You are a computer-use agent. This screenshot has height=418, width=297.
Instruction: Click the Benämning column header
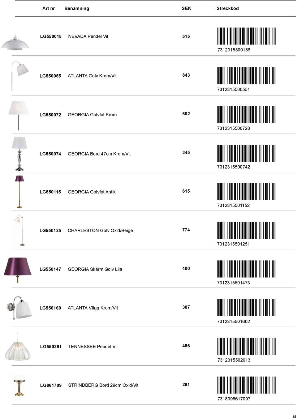(x=77, y=9)
